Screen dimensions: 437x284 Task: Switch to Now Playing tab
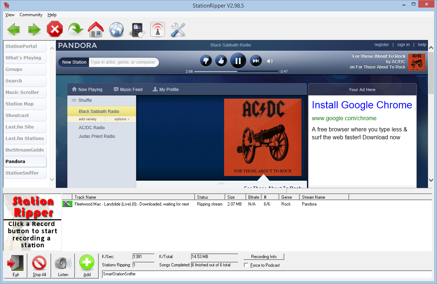point(87,90)
